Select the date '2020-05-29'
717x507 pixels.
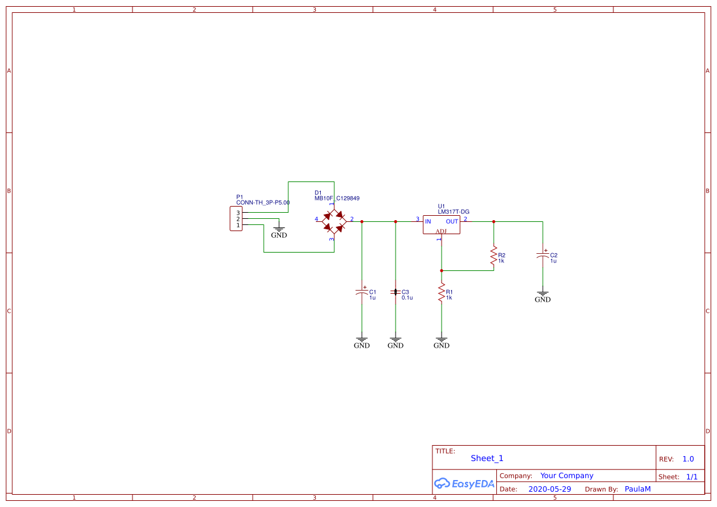pyautogui.click(x=550, y=489)
